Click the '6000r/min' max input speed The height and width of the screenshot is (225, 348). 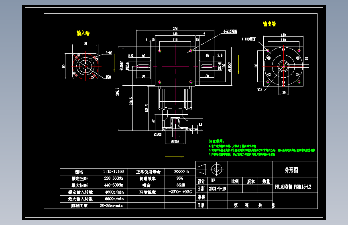click(114, 199)
